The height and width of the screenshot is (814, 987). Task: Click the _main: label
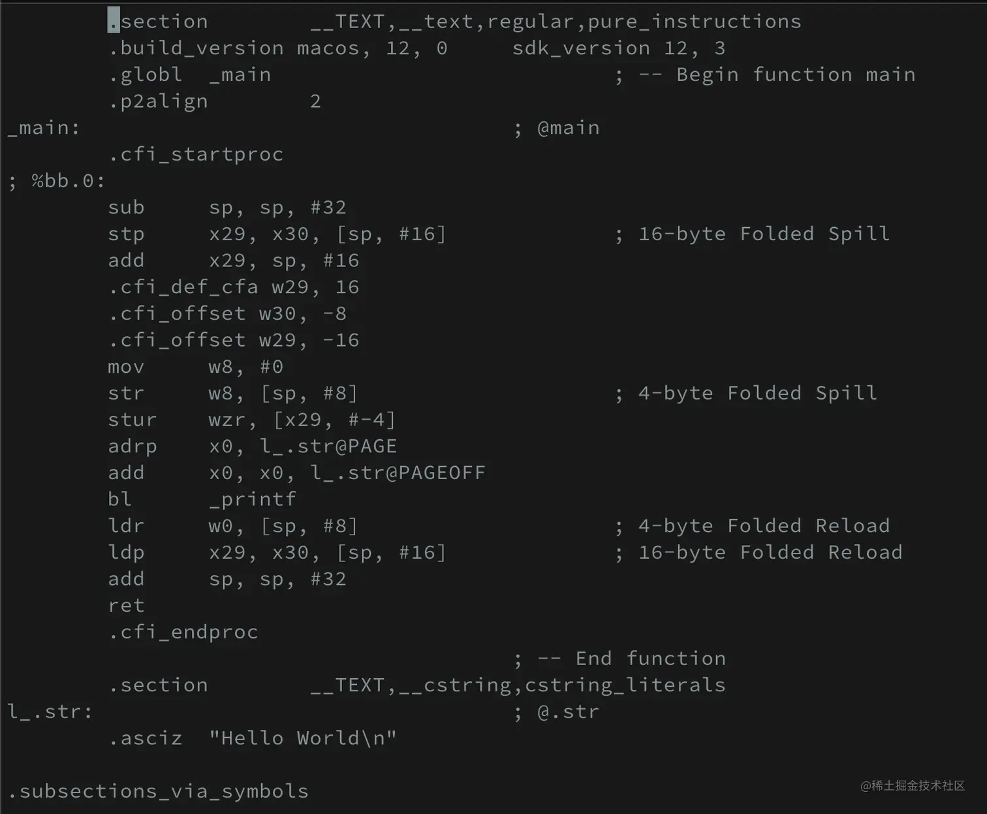pyautogui.click(x=43, y=128)
